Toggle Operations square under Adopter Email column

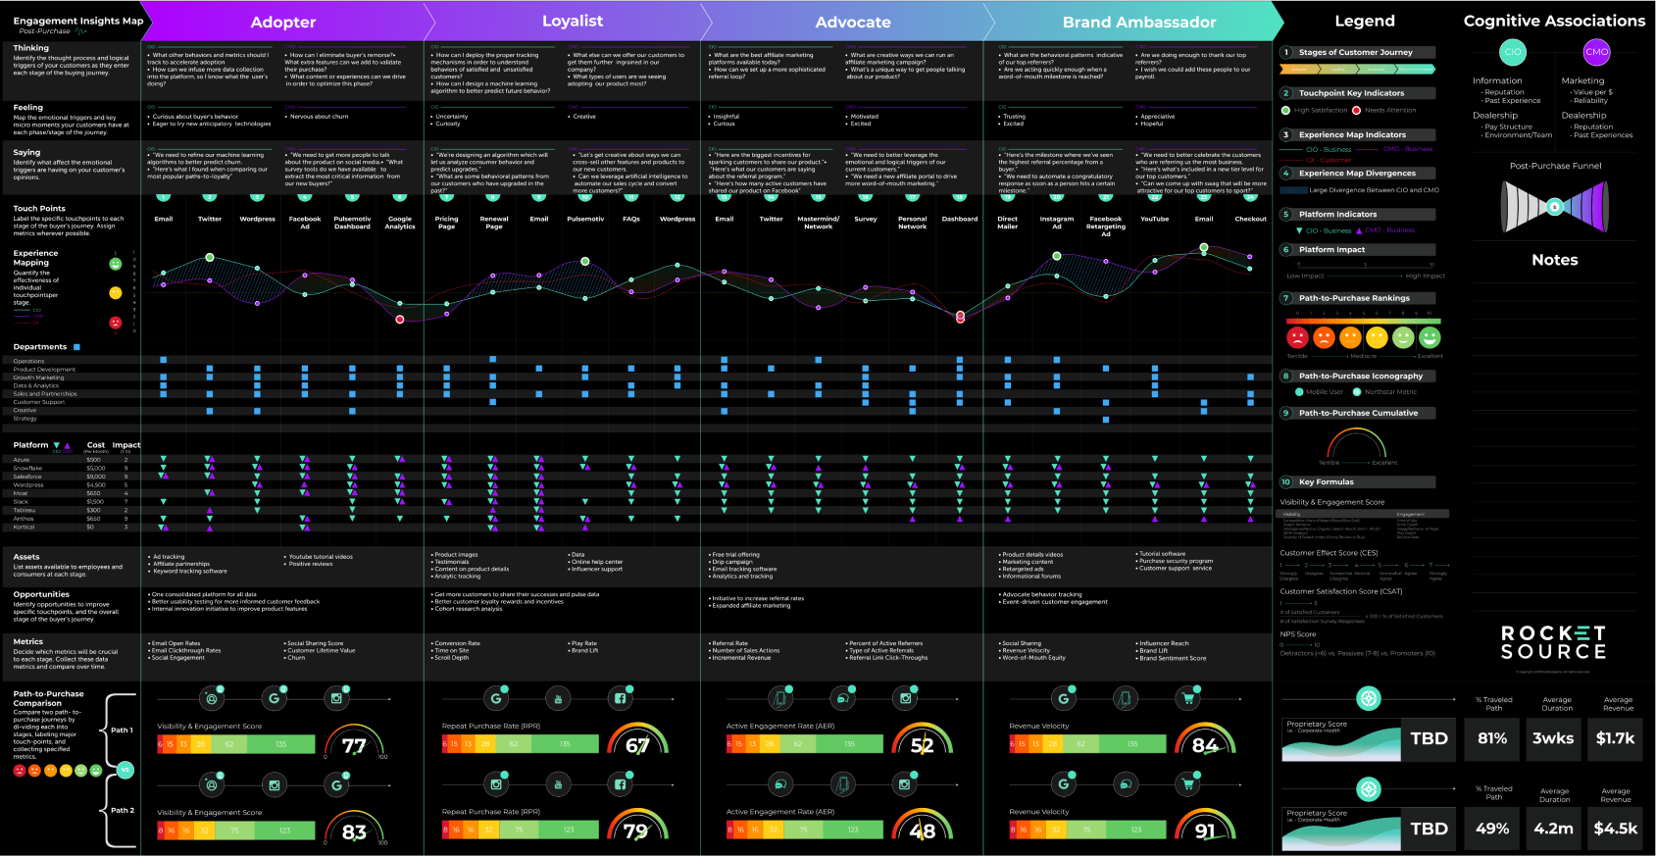point(163,361)
